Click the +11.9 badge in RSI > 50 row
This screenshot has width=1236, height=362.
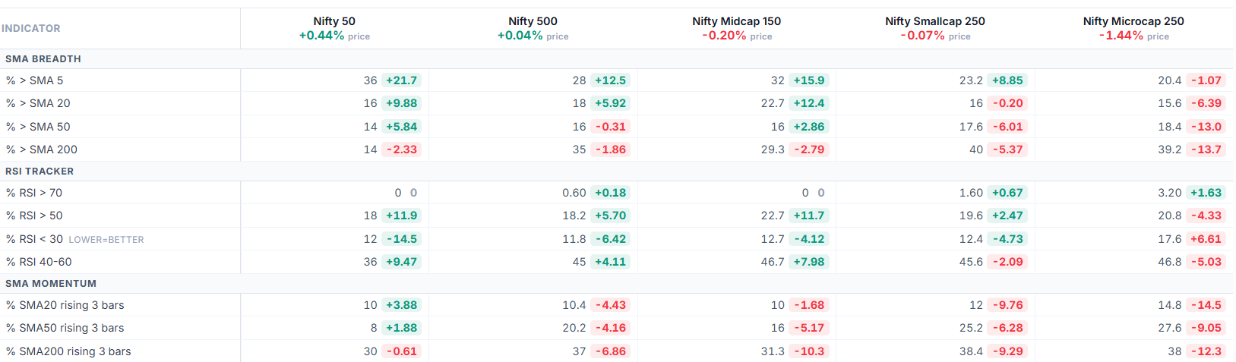pyautogui.click(x=401, y=216)
